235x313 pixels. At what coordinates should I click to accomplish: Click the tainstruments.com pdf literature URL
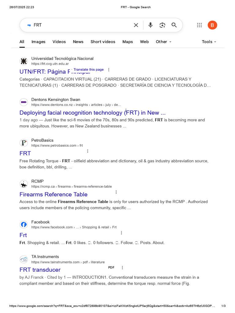[68, 262]
